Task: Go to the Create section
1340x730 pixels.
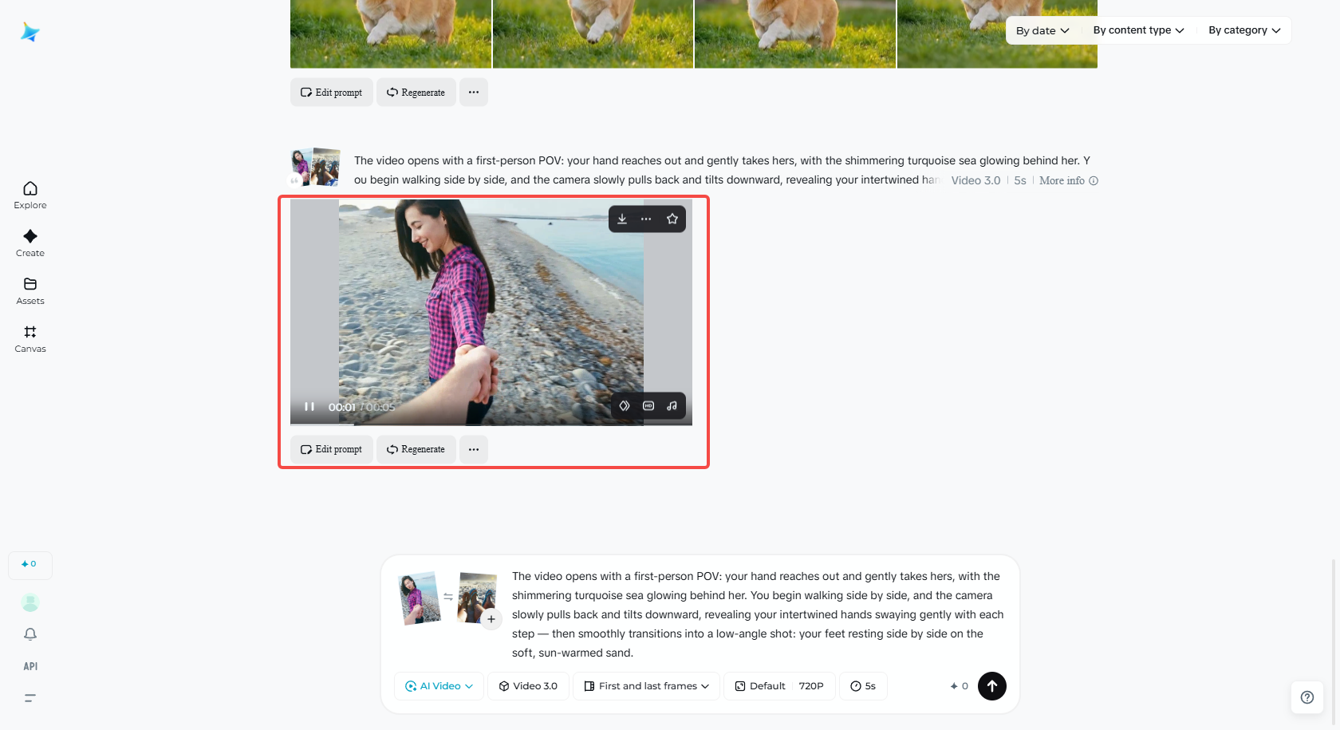Action: click(30, 243)
